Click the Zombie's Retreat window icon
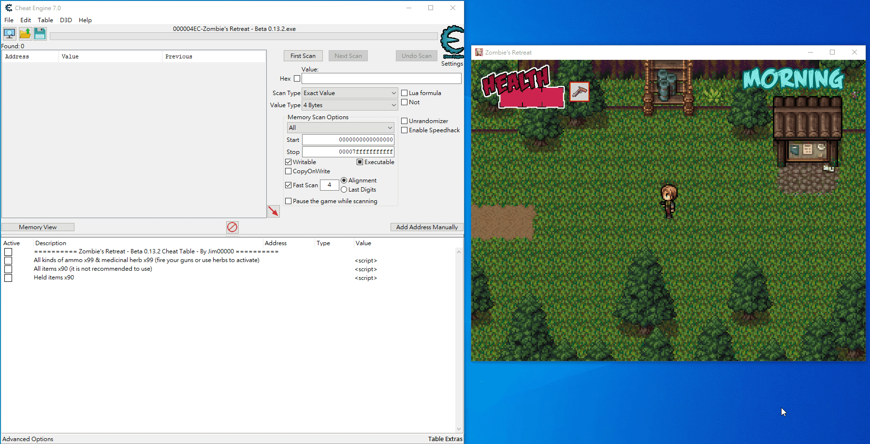Viewport: 870px width, 444px height. point(479,52)
